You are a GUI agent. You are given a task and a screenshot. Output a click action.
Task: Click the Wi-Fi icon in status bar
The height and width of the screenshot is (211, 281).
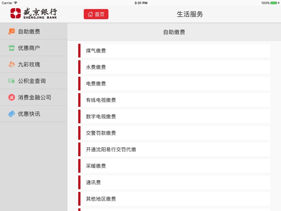point(16,3)
